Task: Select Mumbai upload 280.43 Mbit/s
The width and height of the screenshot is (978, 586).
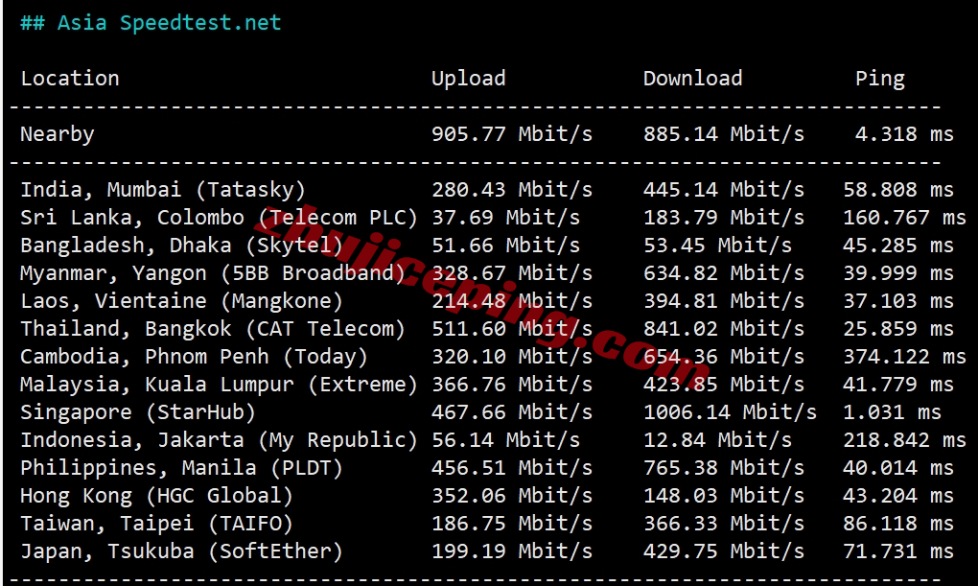Action: pos(512,190)
